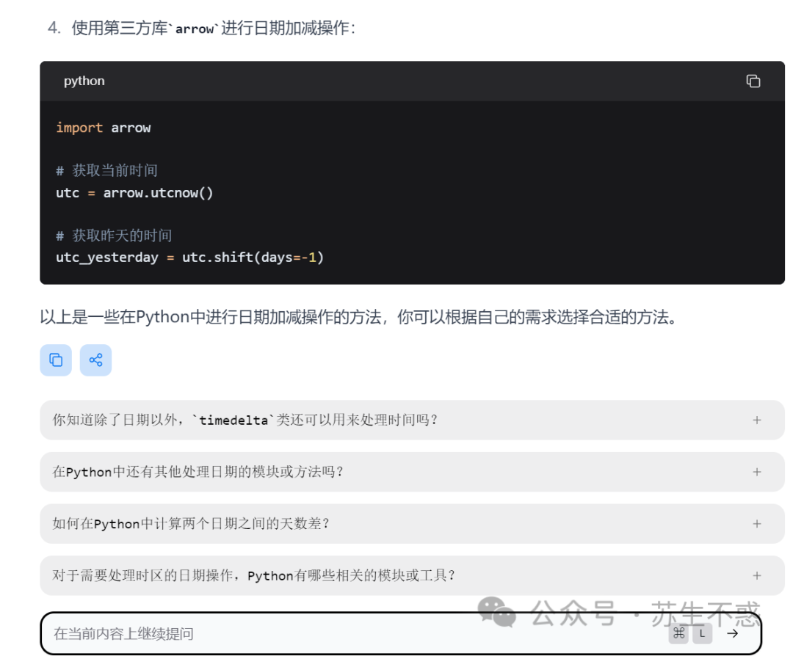Screen dimensions: 793x656
Task: Ask how to compute days between dates
Action: pos(412,524)
